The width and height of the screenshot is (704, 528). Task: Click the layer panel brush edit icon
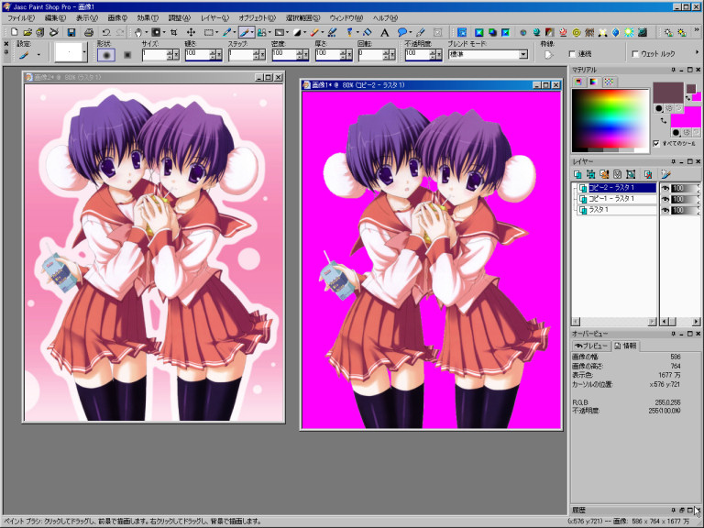(x=665, y=174)
